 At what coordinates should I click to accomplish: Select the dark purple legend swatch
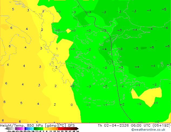(x=16, y=128)
